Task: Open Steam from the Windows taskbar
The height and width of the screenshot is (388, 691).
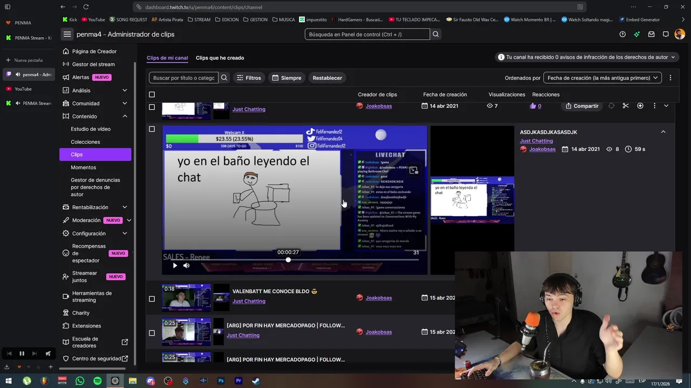Action: pyautogui.click(x=256, y=381)
